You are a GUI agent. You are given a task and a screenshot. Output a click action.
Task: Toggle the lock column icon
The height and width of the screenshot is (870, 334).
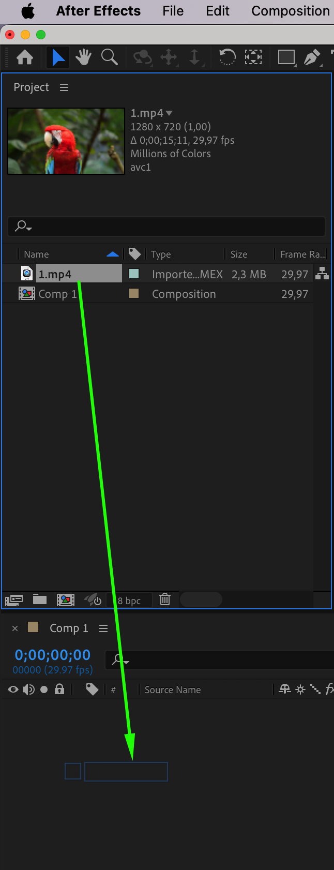click(59, 689)
